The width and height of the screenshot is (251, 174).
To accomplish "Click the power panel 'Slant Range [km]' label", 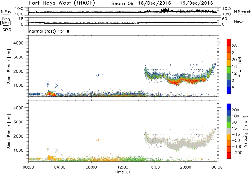I will [9, 66].
